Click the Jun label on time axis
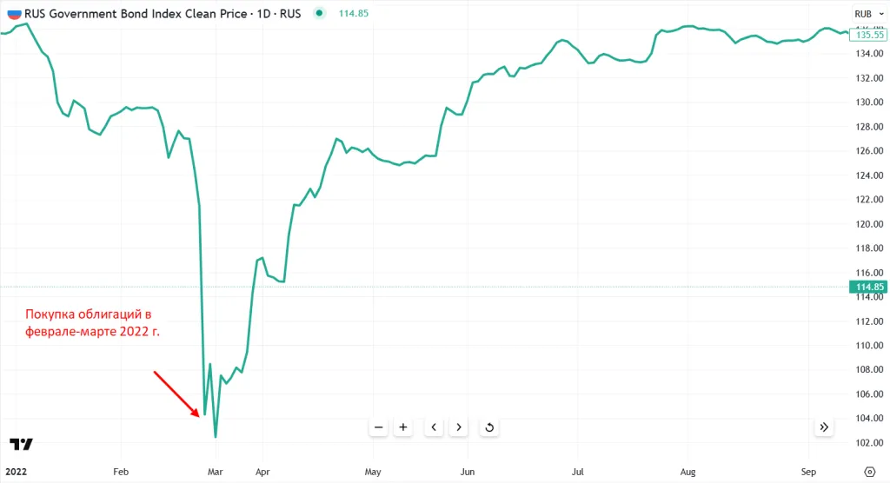The height and width of the screenshot is (483, 890). [x=468, y=472]
